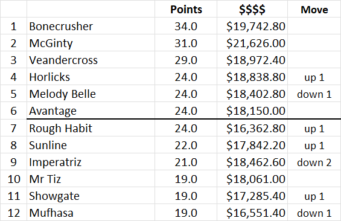
Task: Select Imperatriz's 'down 2' move cell
Action: coord(314,162)
